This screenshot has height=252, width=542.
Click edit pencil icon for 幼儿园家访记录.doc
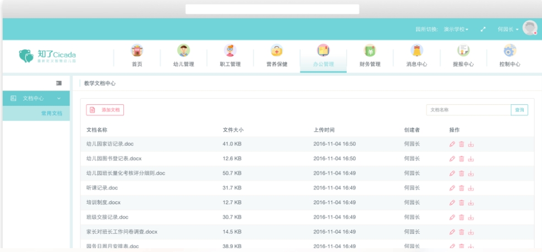point(452,144)
